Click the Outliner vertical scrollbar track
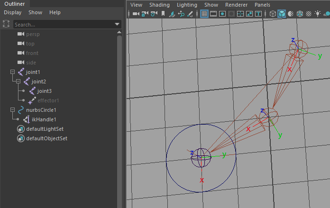330x208 pixels. (119, 122)
